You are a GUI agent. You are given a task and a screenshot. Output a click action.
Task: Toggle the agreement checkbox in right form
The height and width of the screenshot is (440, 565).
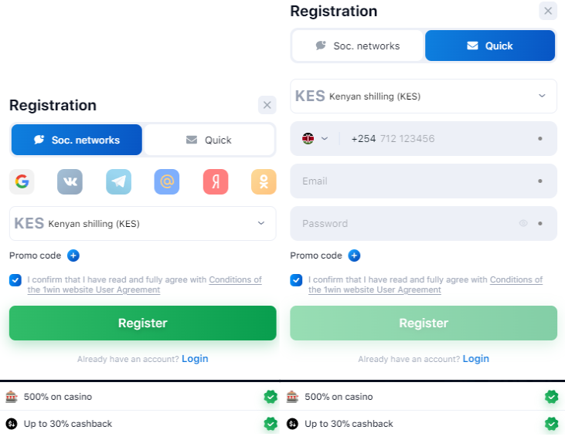click(296, 280)
